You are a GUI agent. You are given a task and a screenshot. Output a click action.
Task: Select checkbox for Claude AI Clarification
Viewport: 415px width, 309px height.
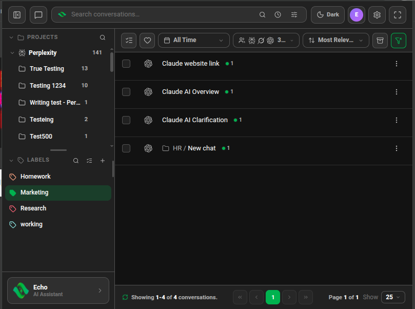click(x=126, y=120)
